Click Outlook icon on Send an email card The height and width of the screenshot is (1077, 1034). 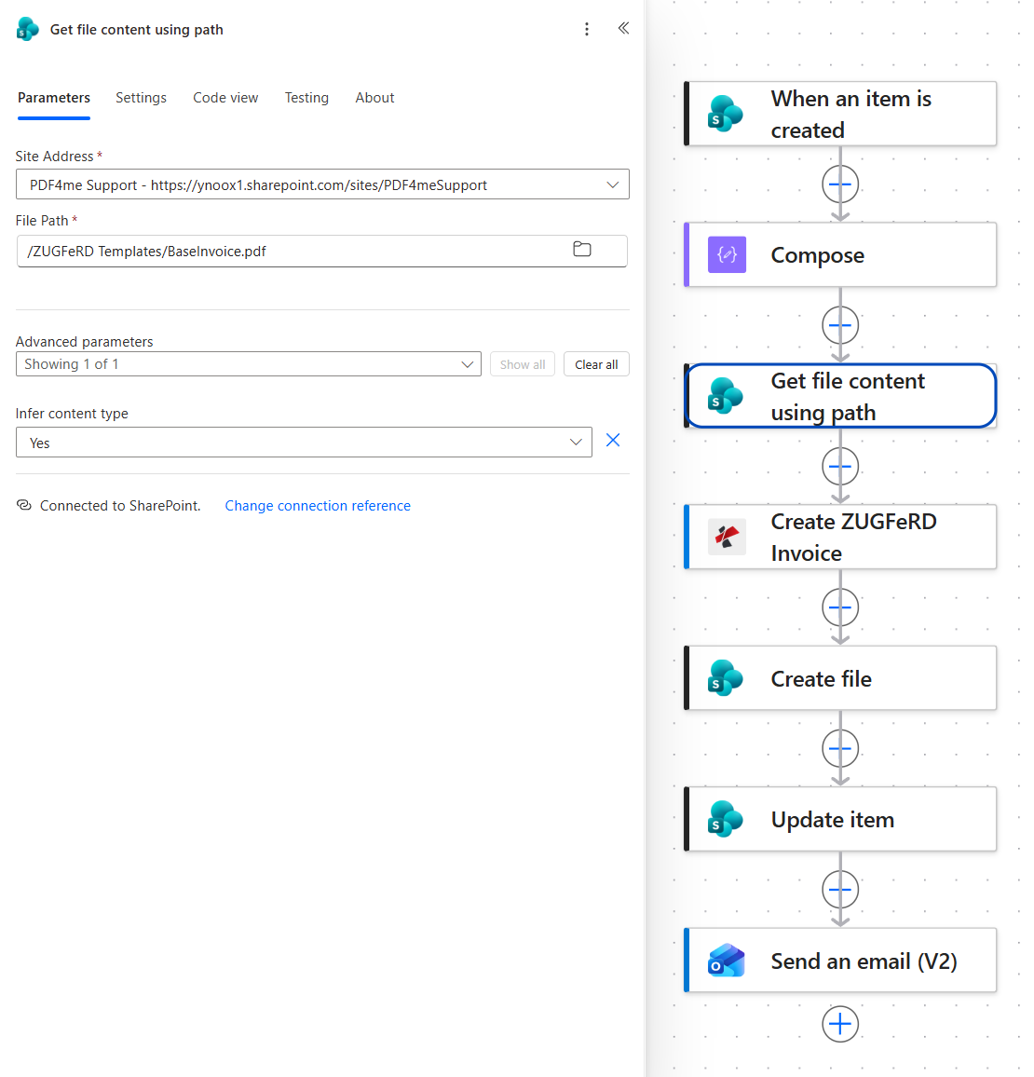click(727, 961)
